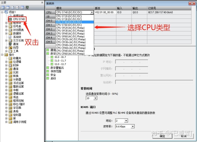Select the 计数器 instruction folder

click(17, 79)
